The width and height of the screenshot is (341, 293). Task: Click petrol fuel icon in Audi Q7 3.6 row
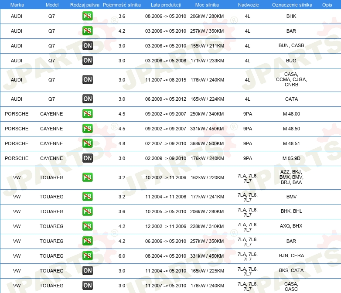click(x=87, y=16)
